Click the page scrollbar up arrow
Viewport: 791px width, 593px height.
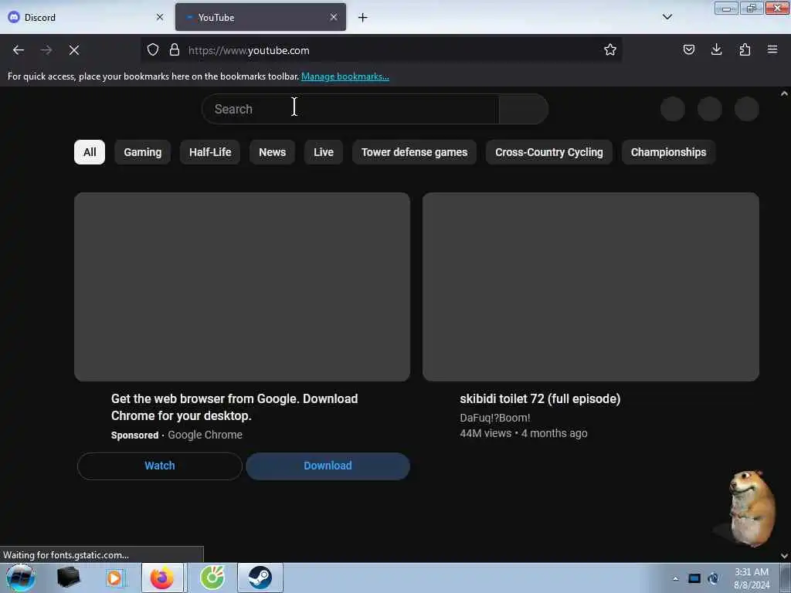point(785,93)
